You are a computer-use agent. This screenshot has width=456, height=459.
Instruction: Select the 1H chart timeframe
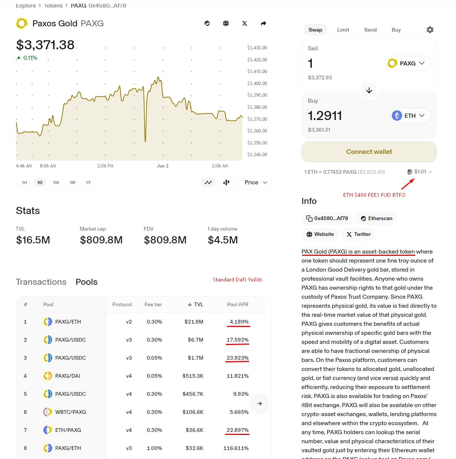point(24,182)
